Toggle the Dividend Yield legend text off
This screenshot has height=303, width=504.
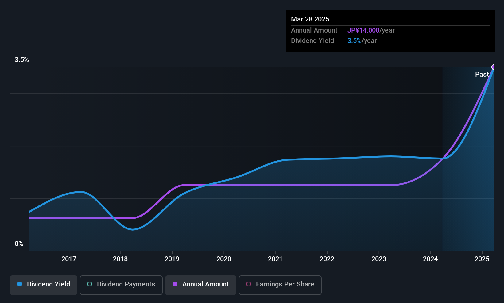click(48, 284)
